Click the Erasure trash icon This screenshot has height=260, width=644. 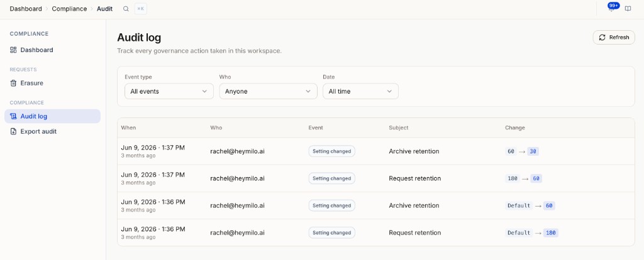tap(13, 84)
